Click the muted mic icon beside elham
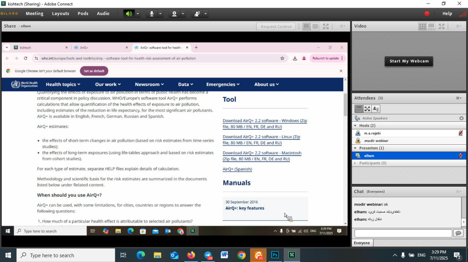The width and height of the screenshot is (468, 262). tap(461, 156)
